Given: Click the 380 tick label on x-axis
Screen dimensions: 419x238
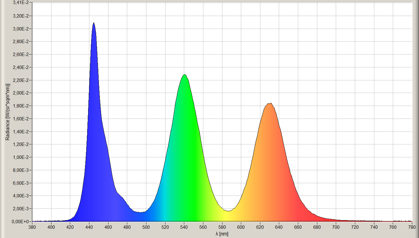Looking at the screenshot, I should pyautogui.click(x=32, y=227).
